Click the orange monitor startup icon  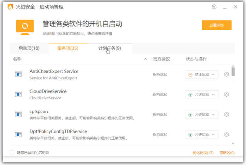[x=25, y=27]
